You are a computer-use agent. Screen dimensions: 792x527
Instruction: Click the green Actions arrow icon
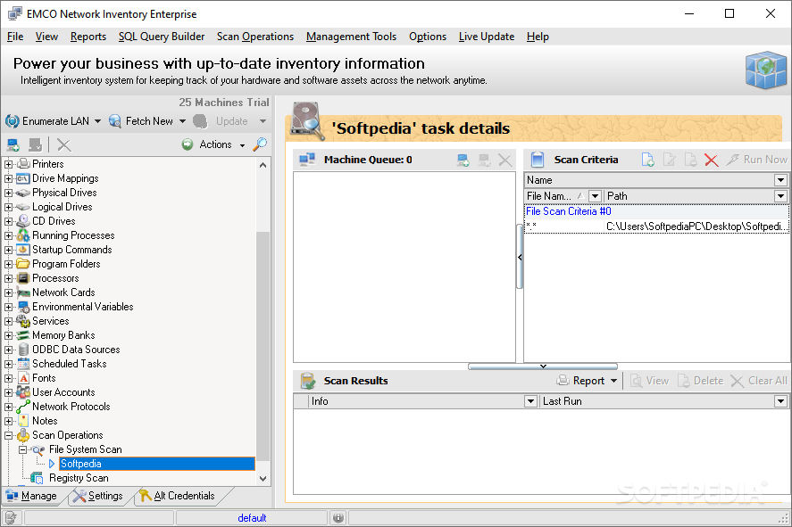click(188, 144)
